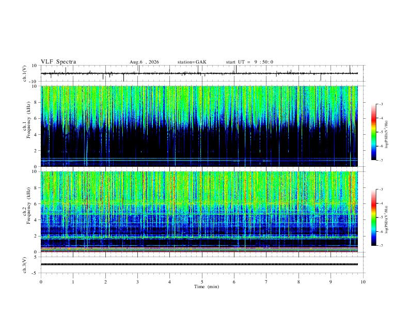Click the ch.1(V) axis label

tap(25, 73)
